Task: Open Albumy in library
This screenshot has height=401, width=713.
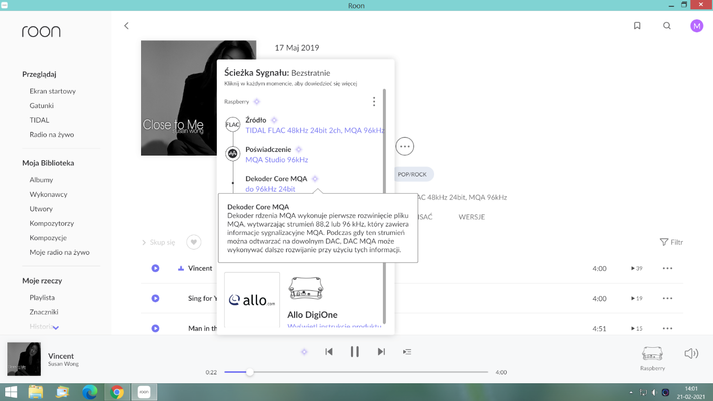Action: click(x=41, y=180)
